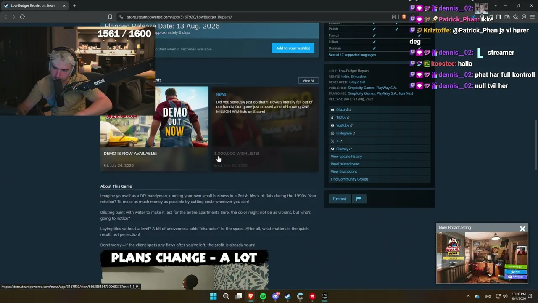Click the Bluesky butterfly icon in sidebar
This screenshot has width=538, height=303.
pyautogui.click(x=332, y=149)
